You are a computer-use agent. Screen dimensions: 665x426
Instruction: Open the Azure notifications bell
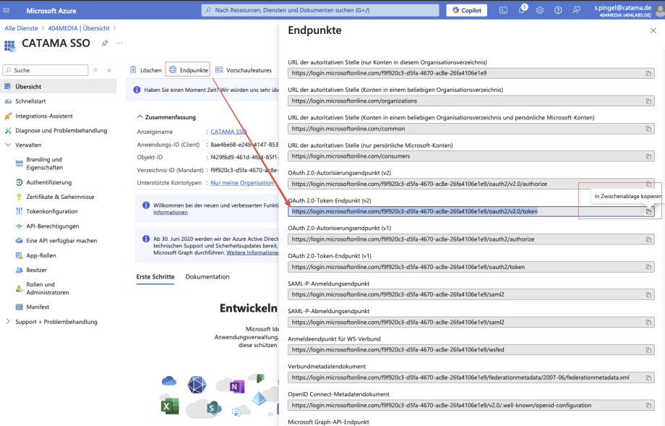521,10
